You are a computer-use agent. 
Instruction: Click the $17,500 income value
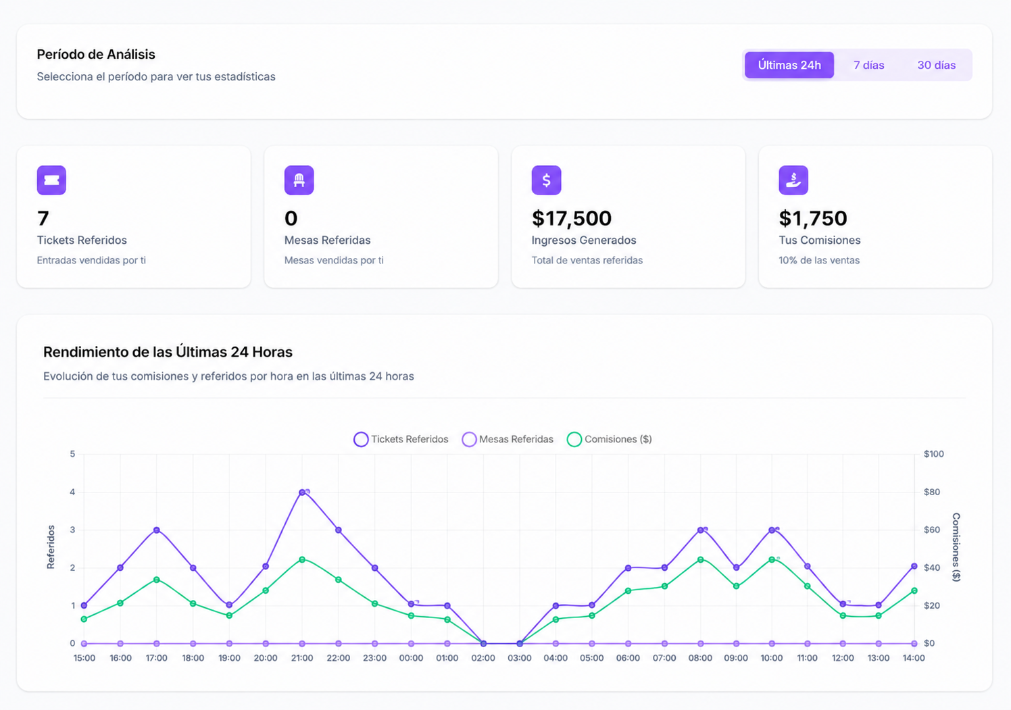(x=572, y=218)
